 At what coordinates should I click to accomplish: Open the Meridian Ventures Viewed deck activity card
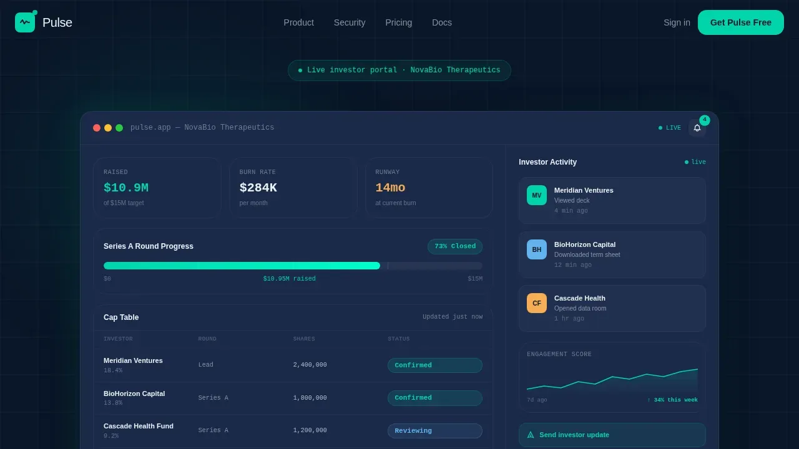tap(612, 200)
